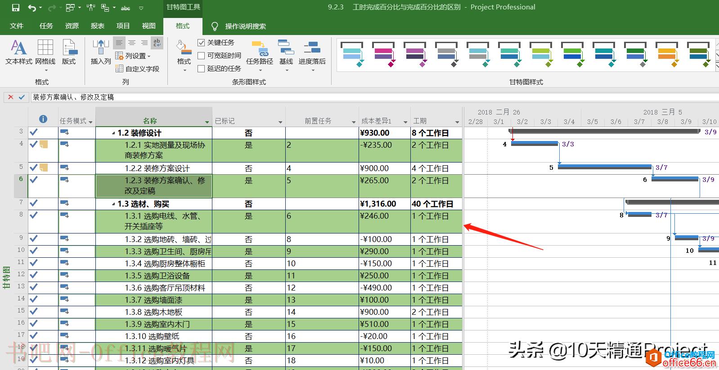Pick the orange Gantt chart style
719x370 pixels.
tap(667, 54)
